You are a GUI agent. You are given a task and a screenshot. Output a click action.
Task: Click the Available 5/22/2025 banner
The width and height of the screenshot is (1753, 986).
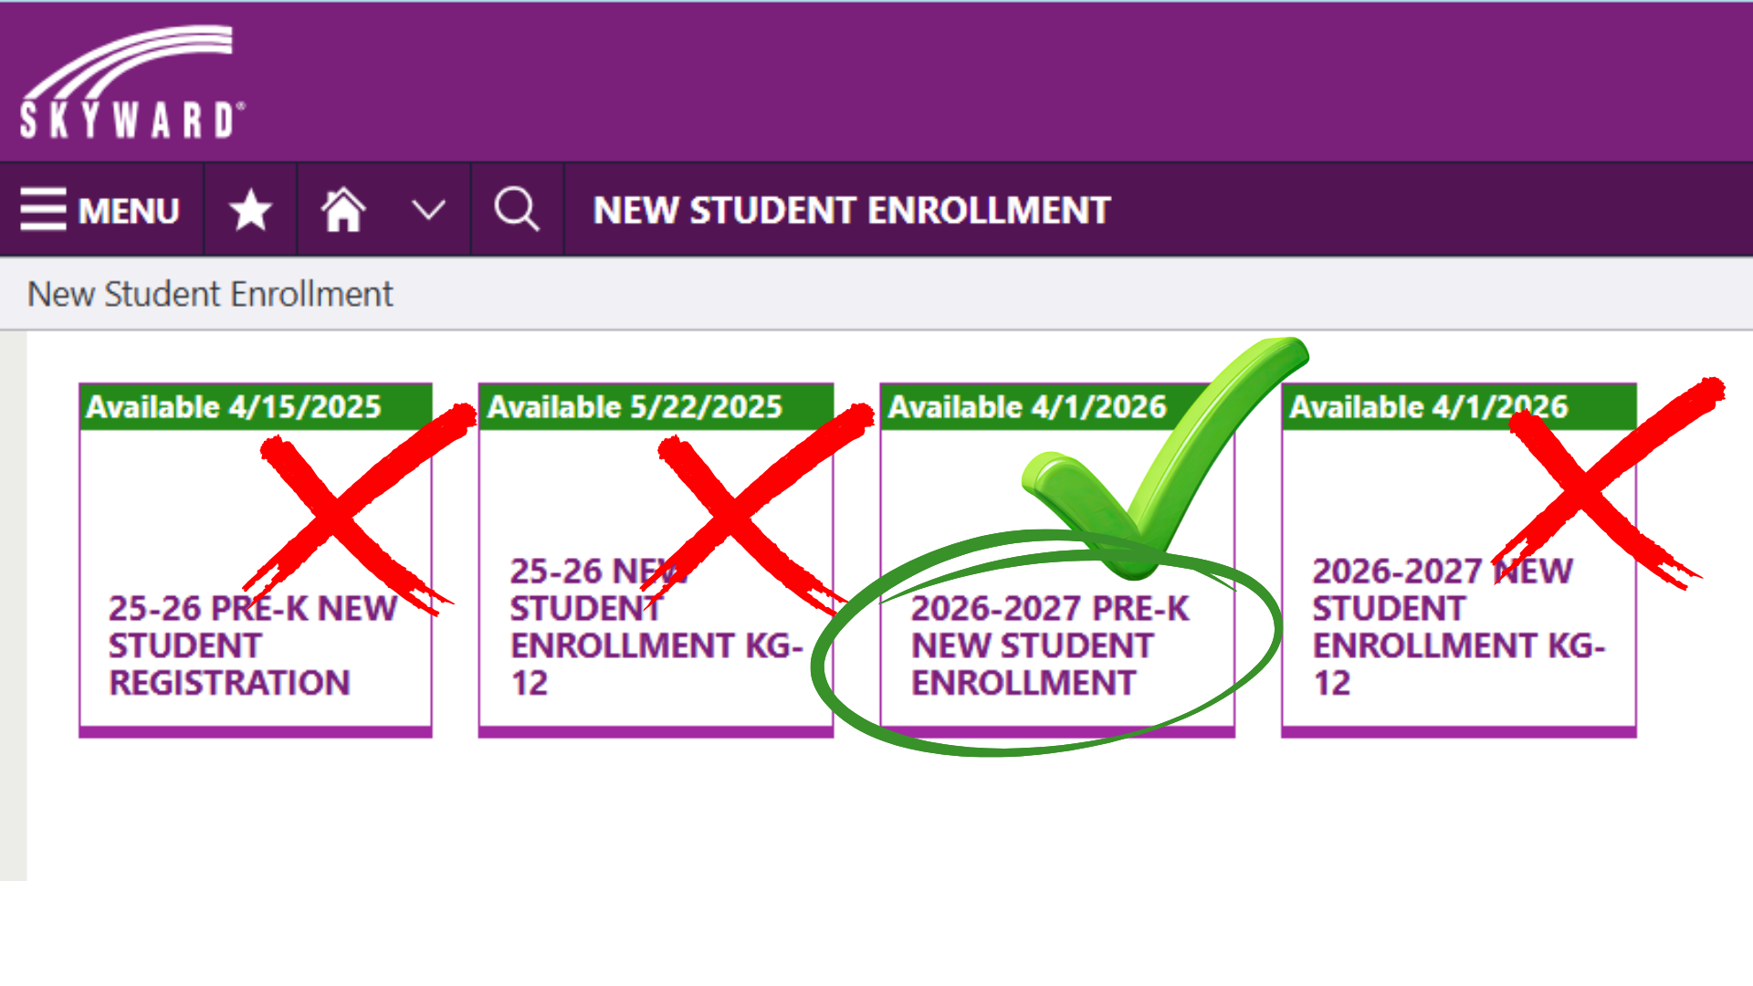pyautogui.click(x=635, y=407)
